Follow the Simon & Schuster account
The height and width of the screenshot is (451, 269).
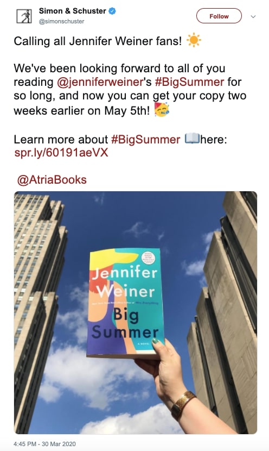coord(219,16)
